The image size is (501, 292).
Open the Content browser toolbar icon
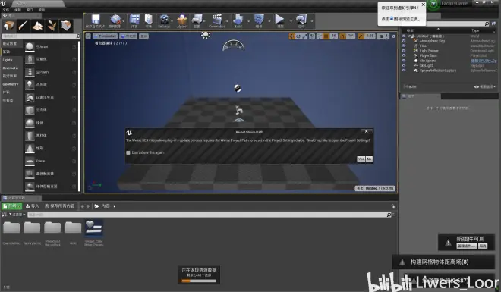click(134, 19)
